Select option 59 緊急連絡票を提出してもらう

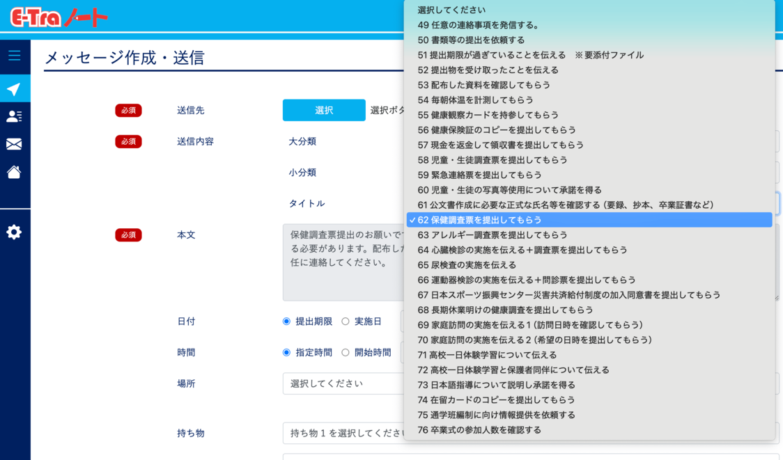pos(589,175)
